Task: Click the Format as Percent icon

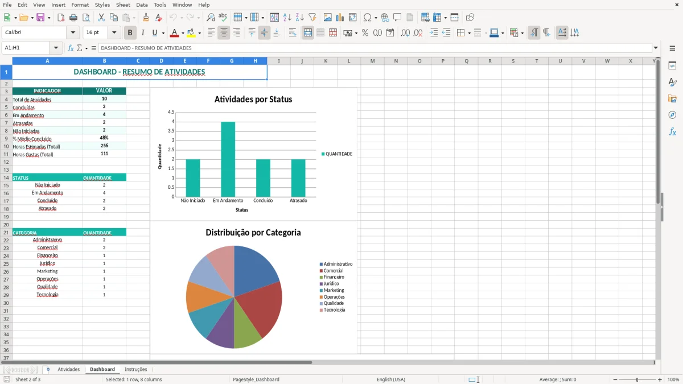Action: tap(365, 33)
